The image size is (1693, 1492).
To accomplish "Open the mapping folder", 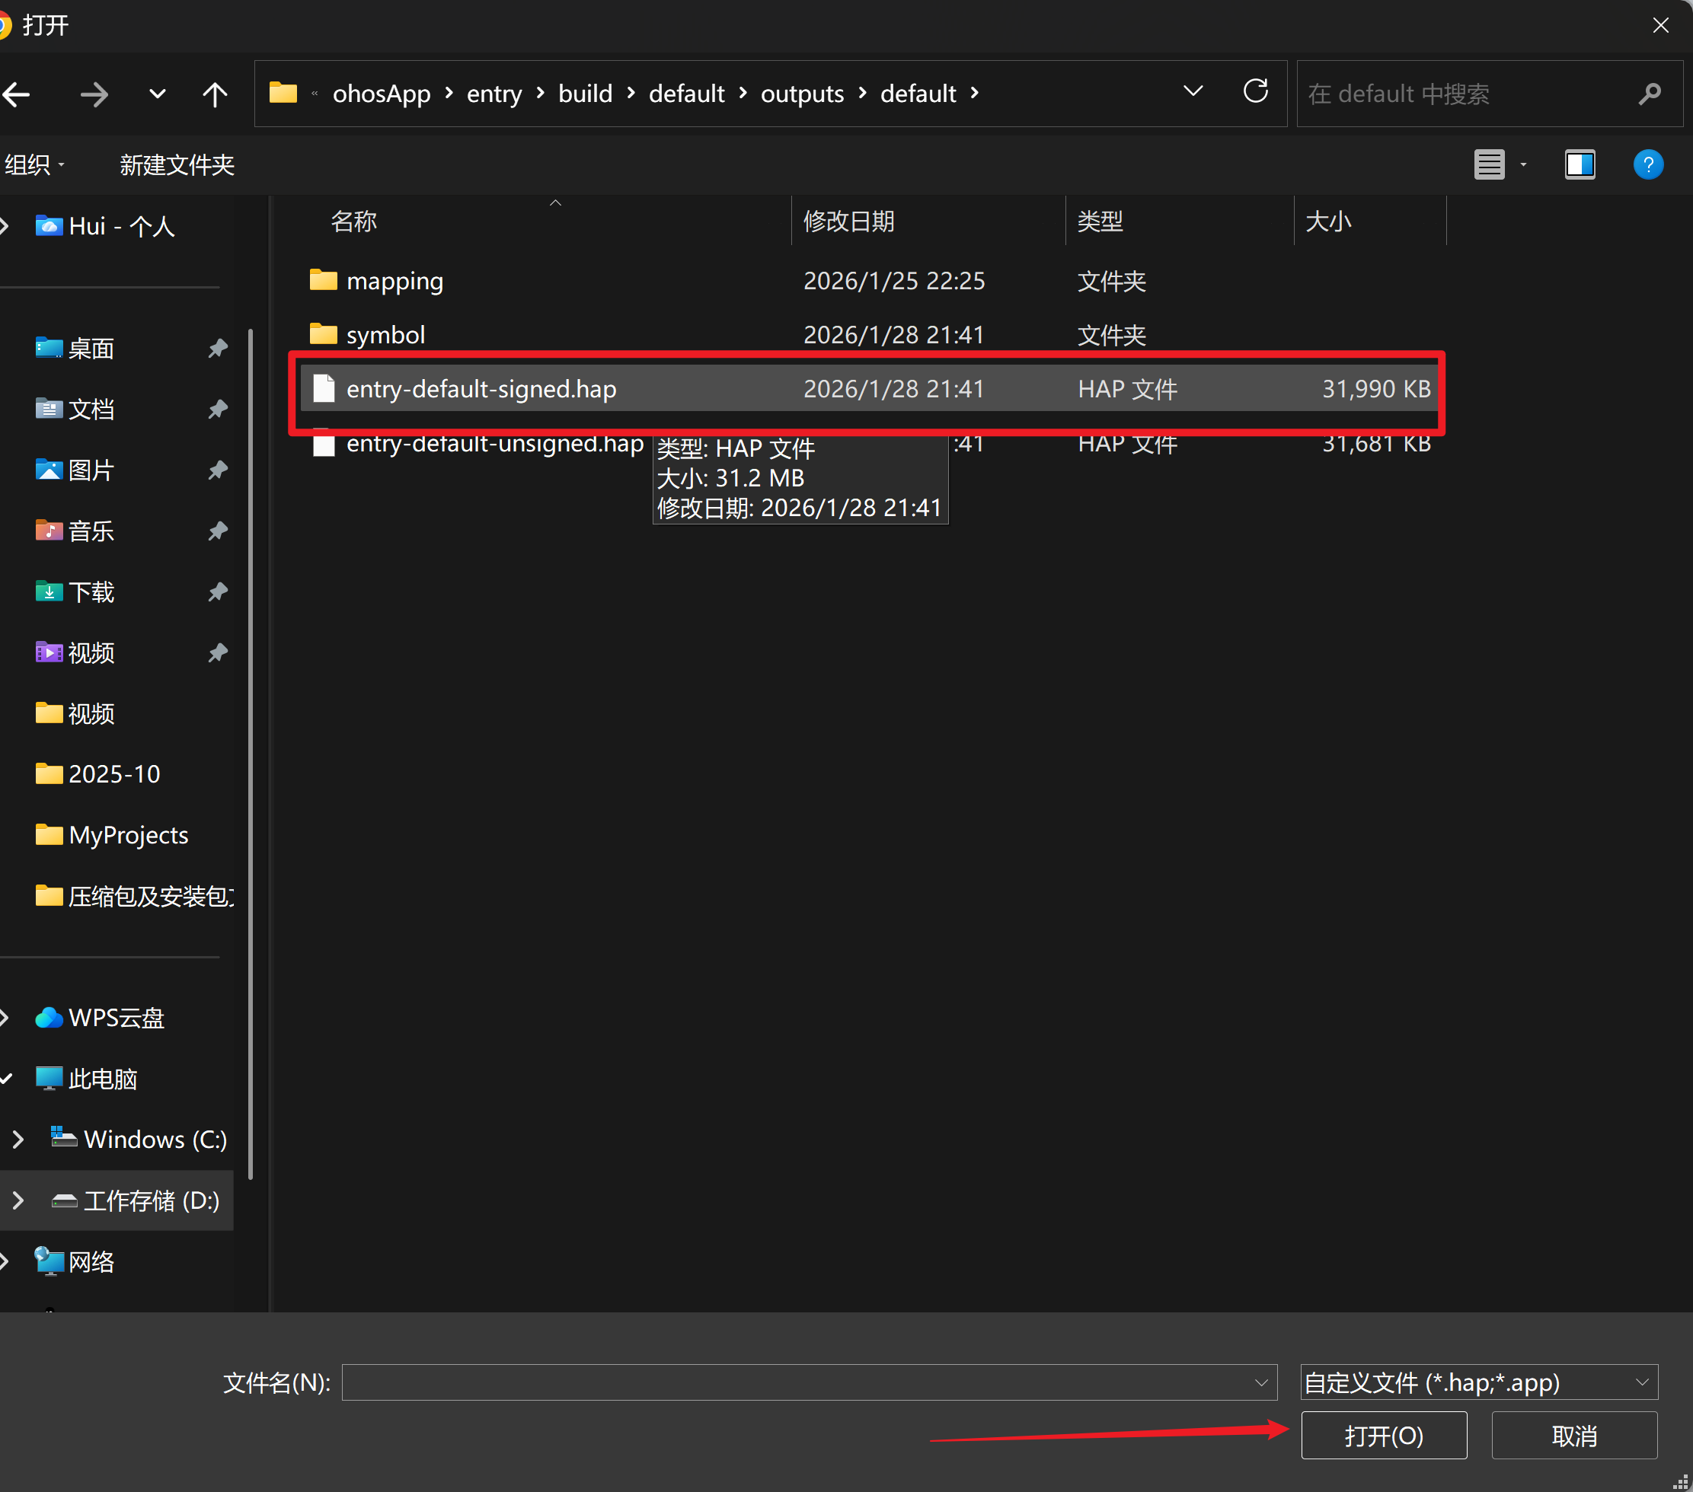I will click(x=395, y=281).
